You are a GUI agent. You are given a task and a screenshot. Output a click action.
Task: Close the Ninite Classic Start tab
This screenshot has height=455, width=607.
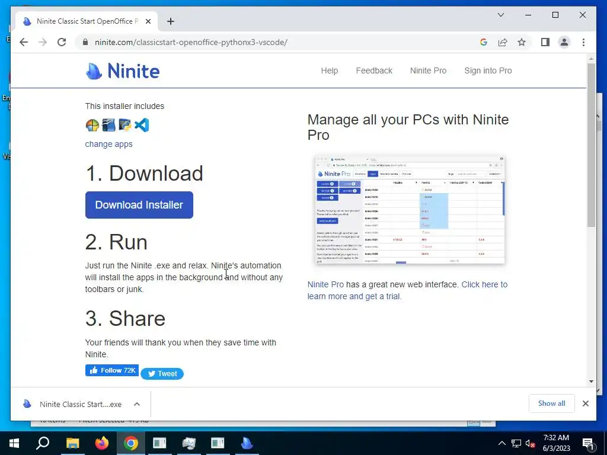coord(148,21)
